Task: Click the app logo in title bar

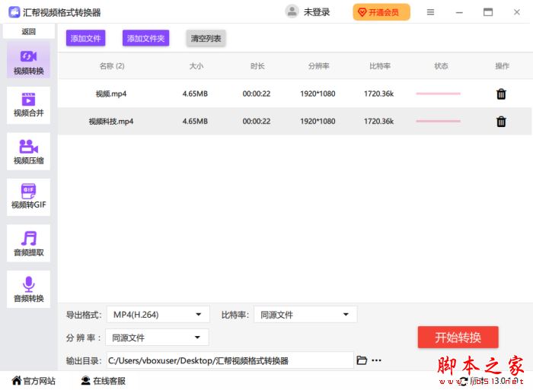Action: [14, 12]
